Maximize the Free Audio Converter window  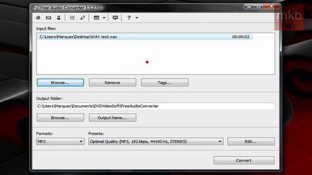(258, 6)
